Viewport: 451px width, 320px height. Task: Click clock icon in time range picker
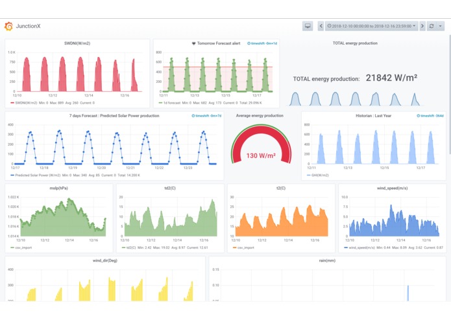point(330,26)
